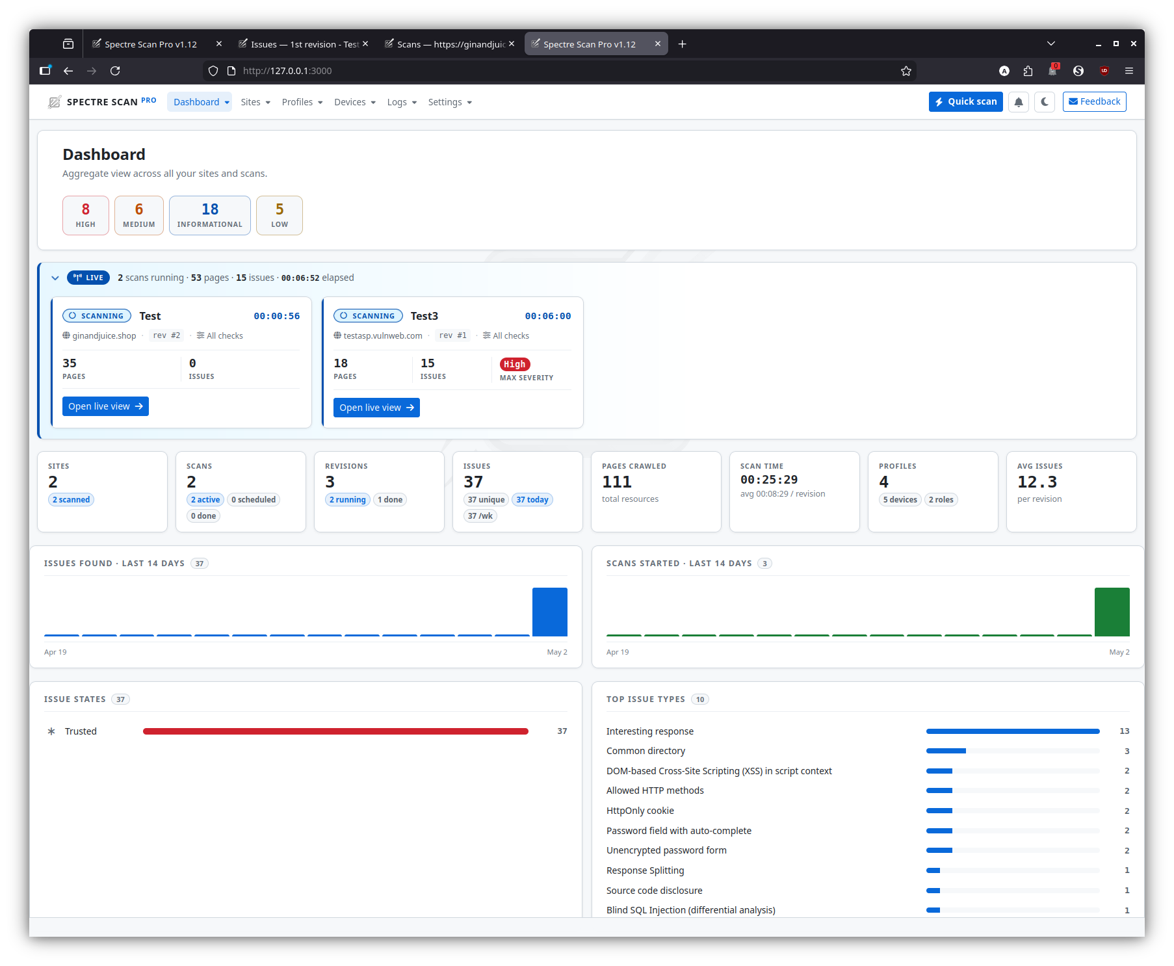This screenshot has width=1174, height=966.
Task: Open the Sites dropdown menu
Action: 255,102
